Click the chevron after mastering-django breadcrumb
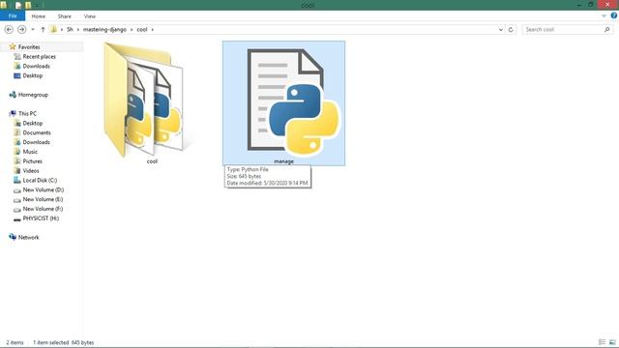 [x=132, y=30]
